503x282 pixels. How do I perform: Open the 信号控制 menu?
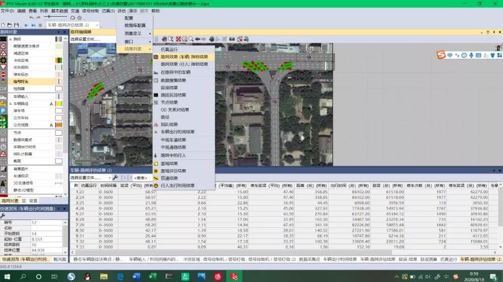click(x=91, y=11)
